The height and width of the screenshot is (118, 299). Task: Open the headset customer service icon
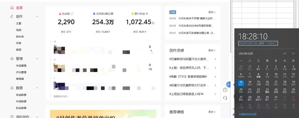[225, 98]
